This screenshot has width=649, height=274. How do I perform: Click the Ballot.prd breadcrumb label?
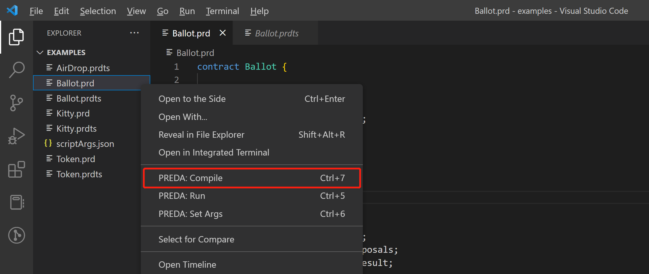[195, 53]
